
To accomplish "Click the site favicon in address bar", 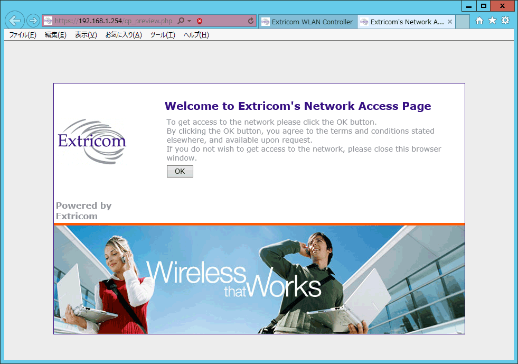I will pyautogui.click(x=48, y=21).
